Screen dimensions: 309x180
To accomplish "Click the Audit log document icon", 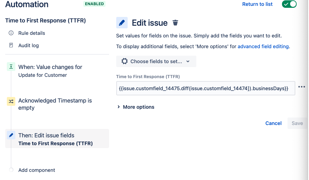I will [x=11, y=45].
